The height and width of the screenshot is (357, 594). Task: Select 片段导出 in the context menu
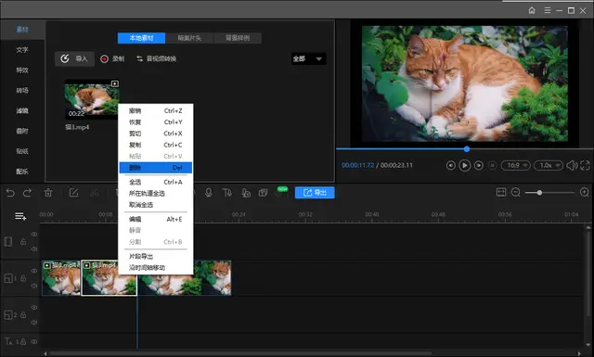tap(156, 256)
